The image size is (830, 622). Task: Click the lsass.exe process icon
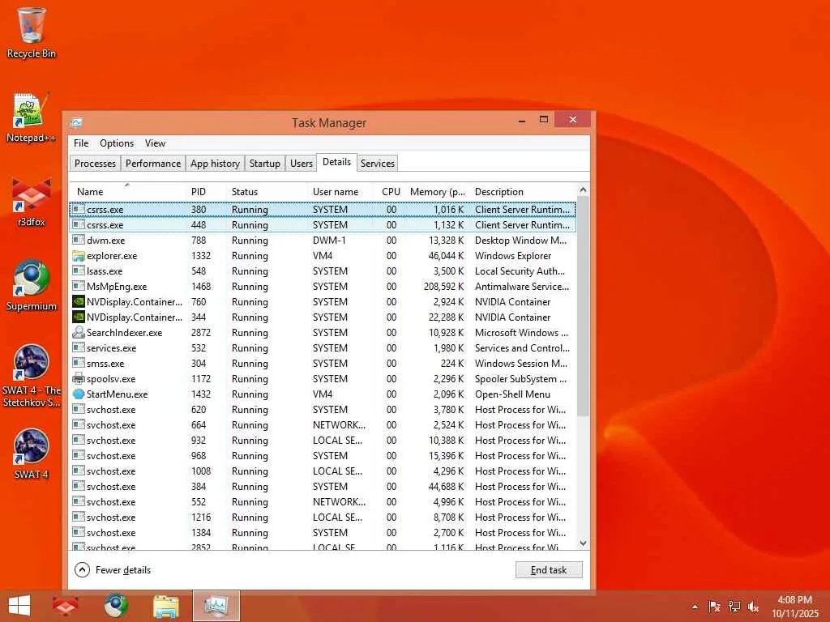[x=79, y=271]
